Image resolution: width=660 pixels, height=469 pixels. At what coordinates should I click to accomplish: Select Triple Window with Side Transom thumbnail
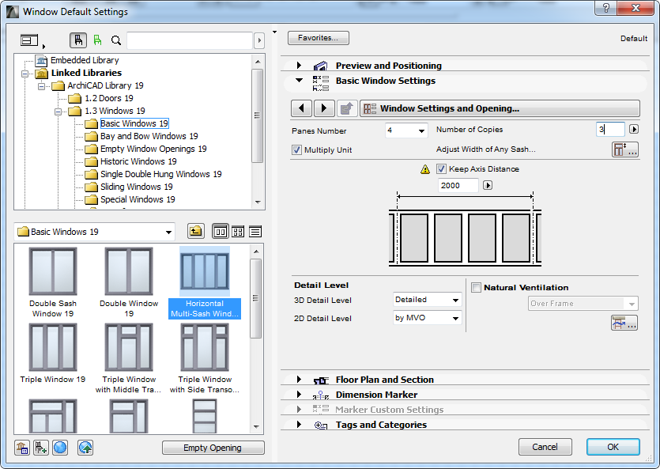205,348
